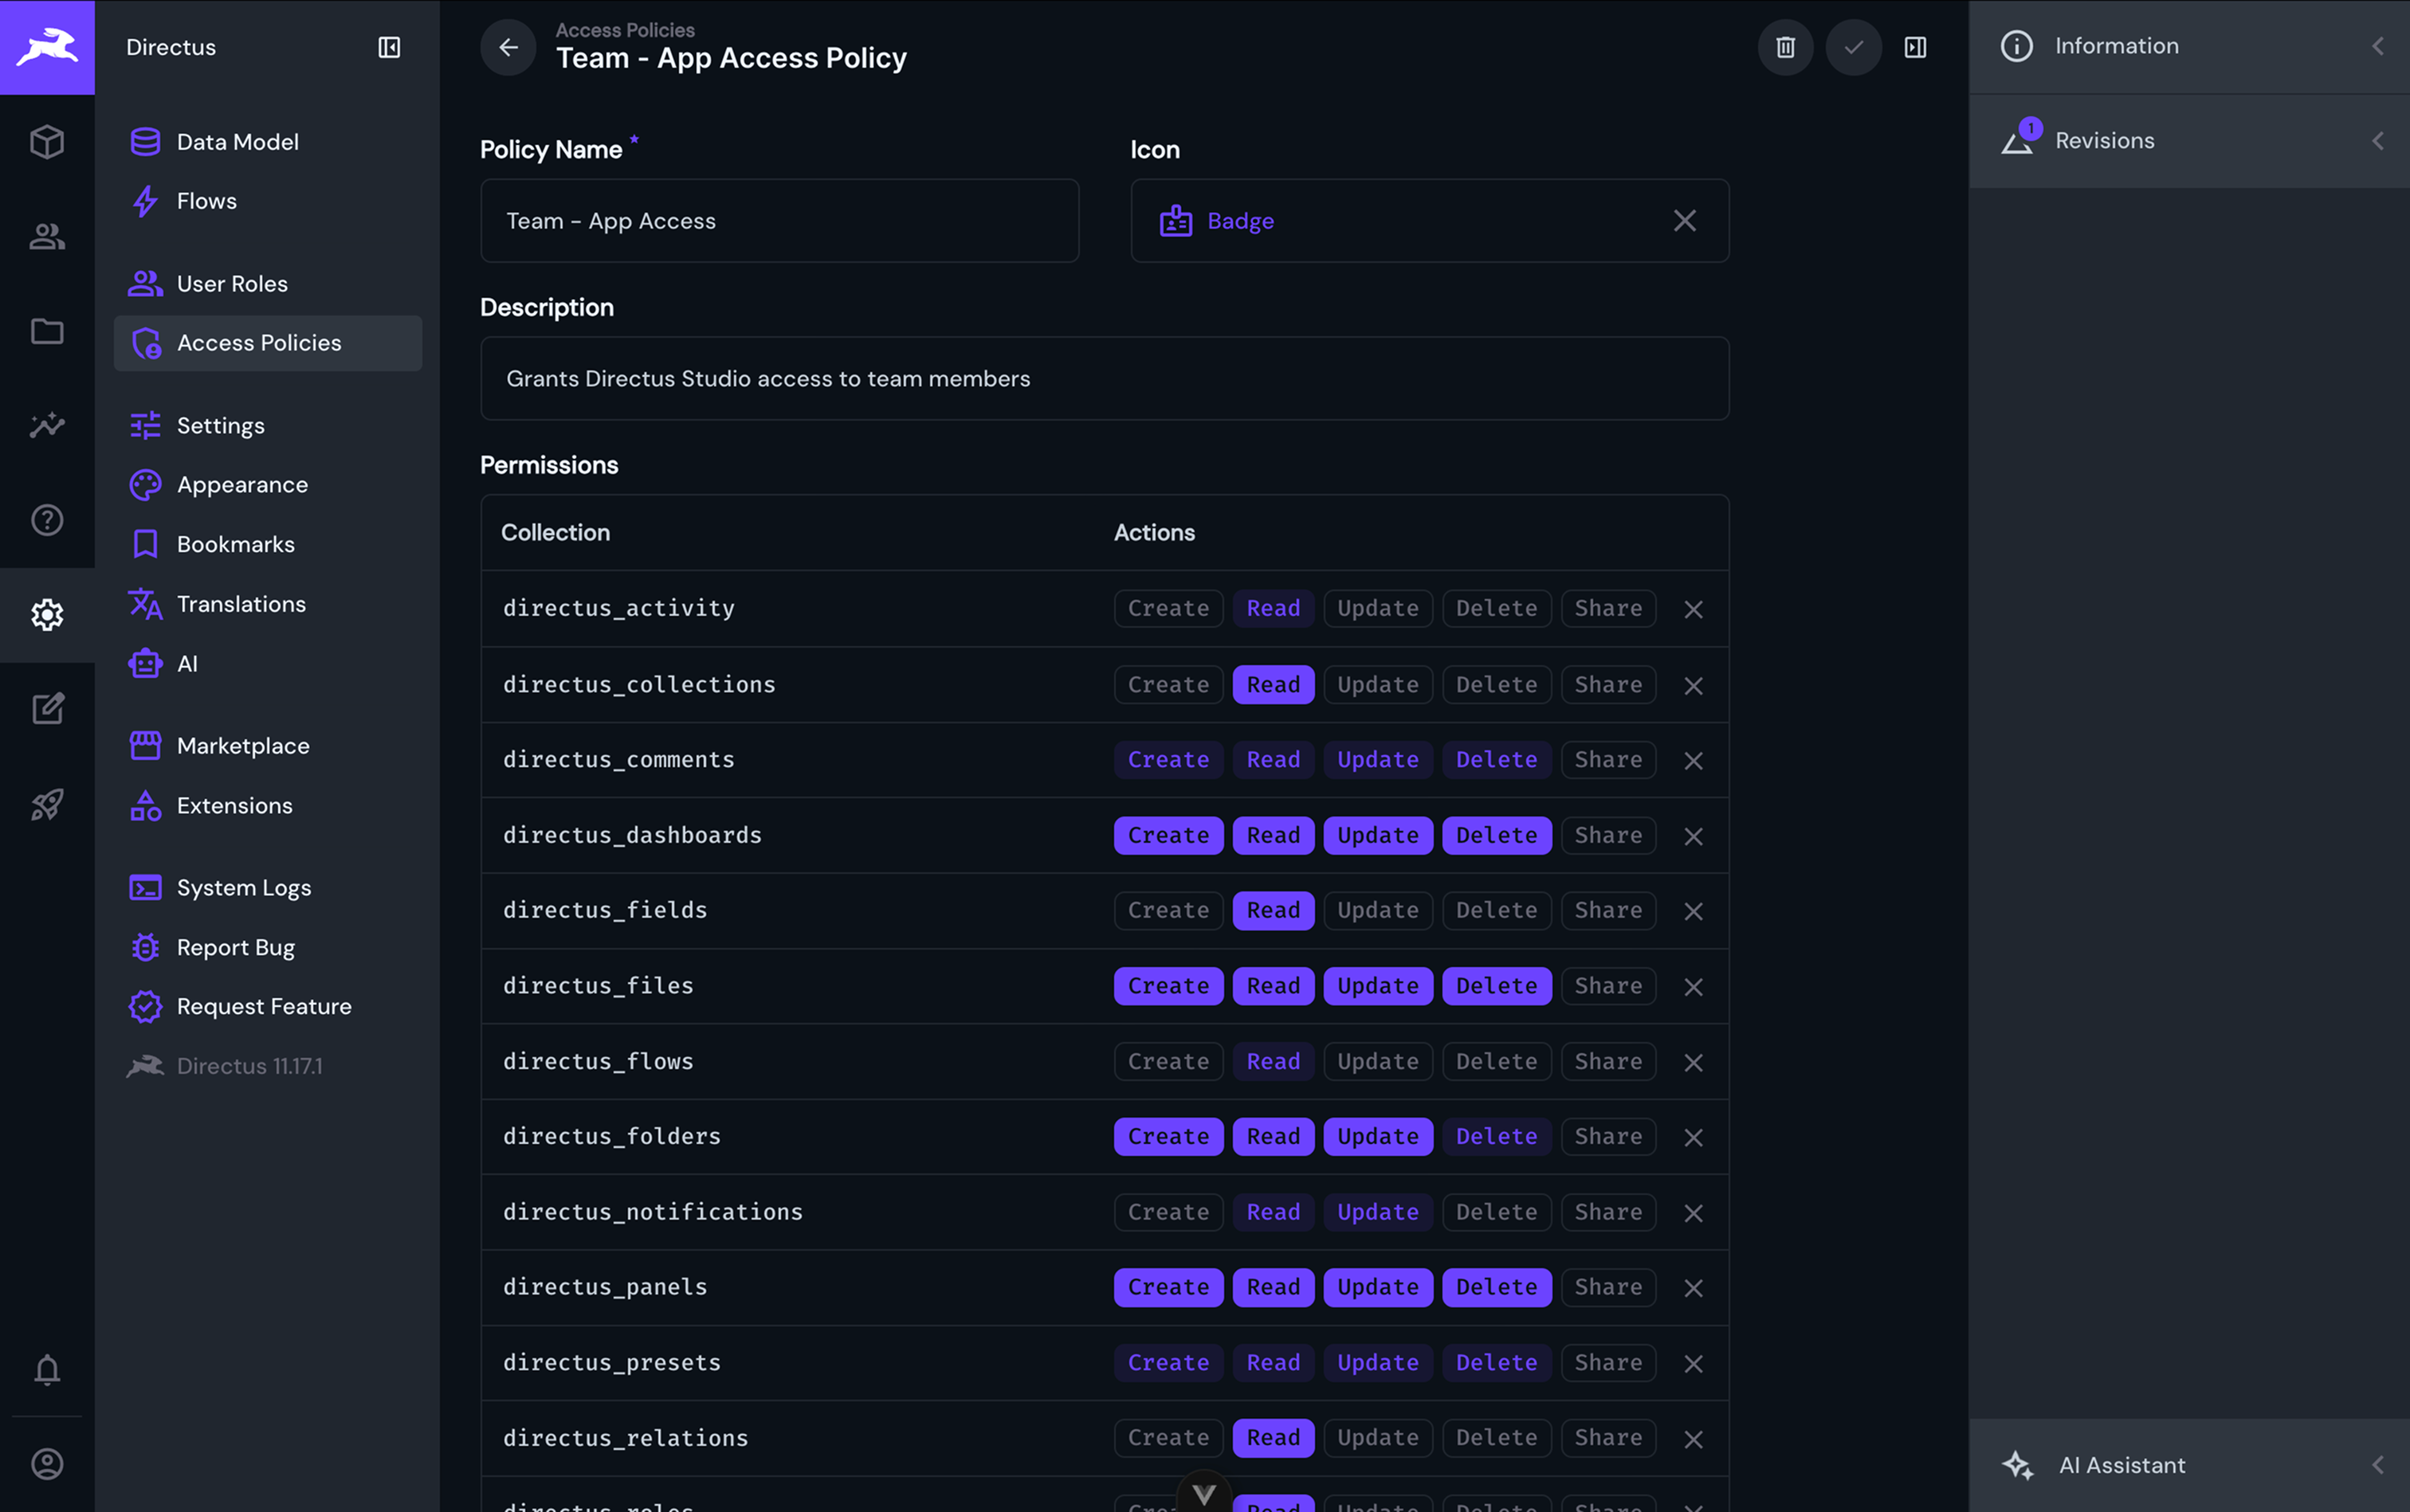Screen dimensions: 2410x1512
Task: Open the Report Bug link
Action: [x=267, y=947]
